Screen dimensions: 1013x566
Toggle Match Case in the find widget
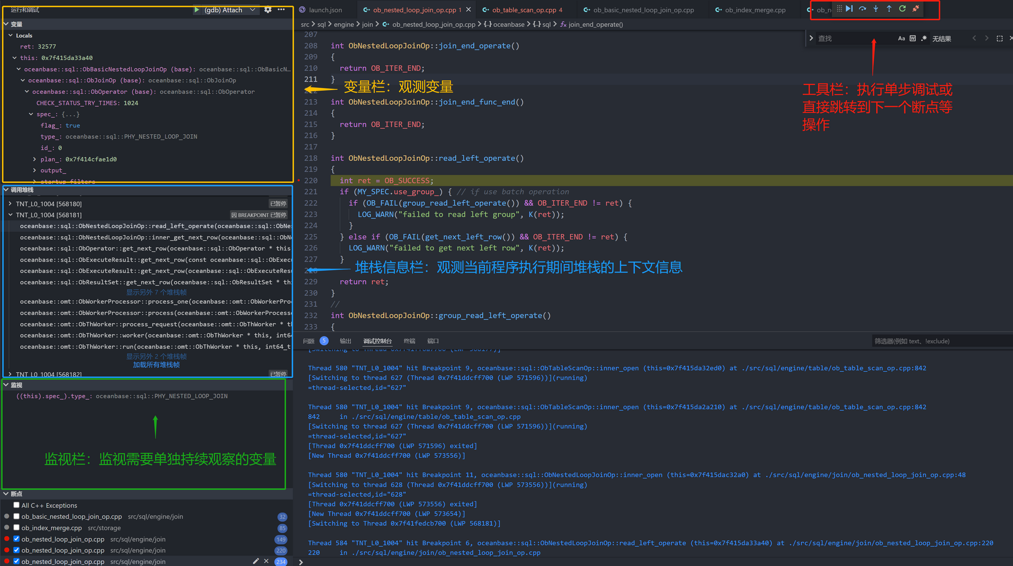[902, 38]
